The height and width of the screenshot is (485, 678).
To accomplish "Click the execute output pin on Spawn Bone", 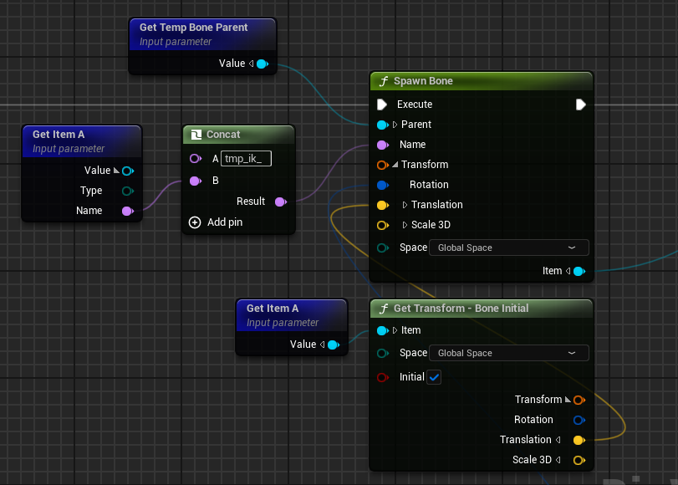I will pos(581,105).
